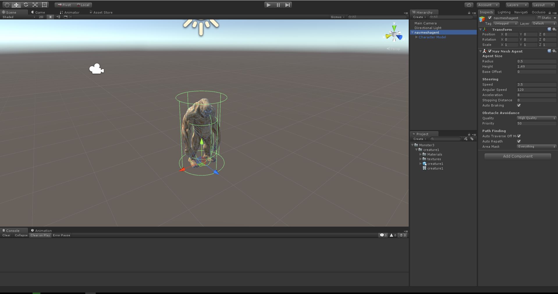Switch to the Animation tab

tap(41, 230)
